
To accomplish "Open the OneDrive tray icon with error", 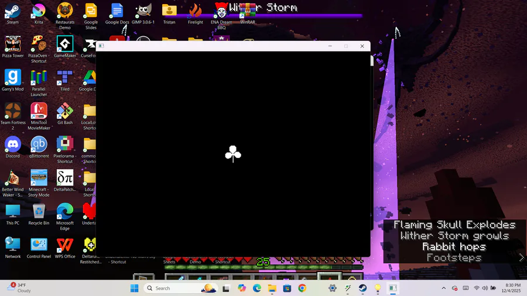I will (455, 288).
